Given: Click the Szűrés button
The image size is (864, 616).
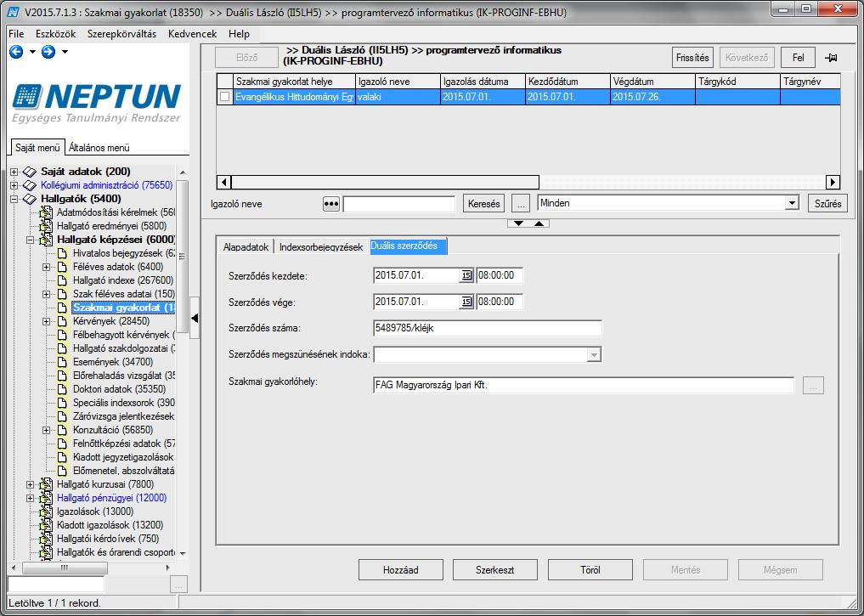Looking at the screenshot, I should click(x=827, y=204).
